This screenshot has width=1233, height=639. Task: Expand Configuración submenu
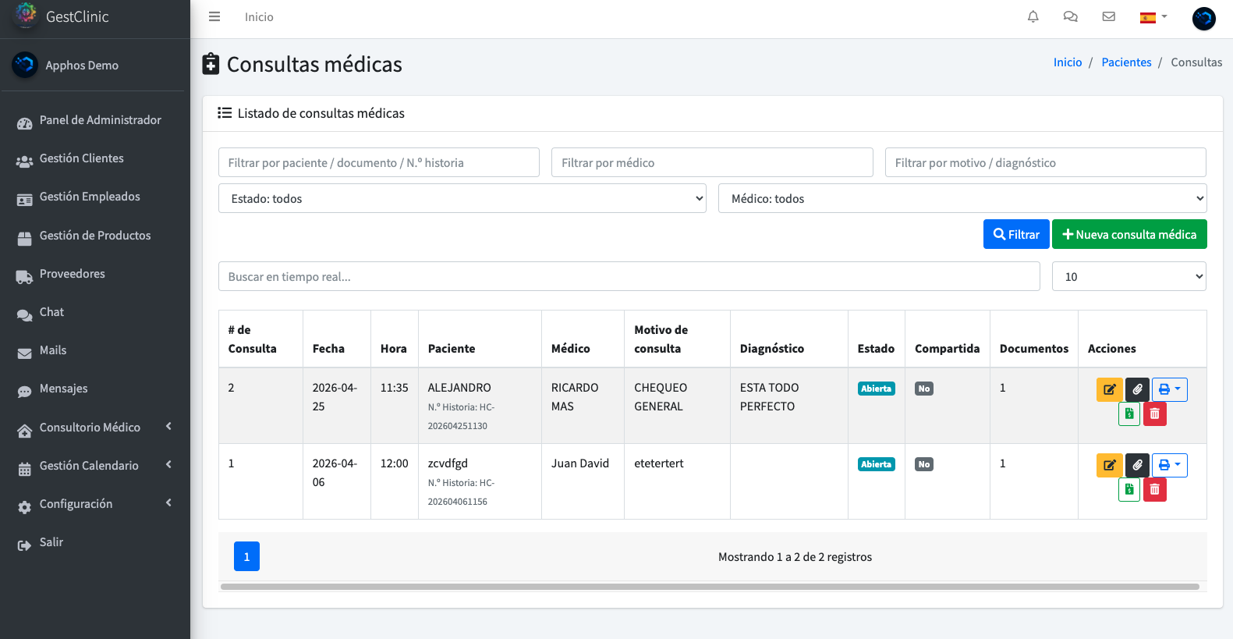pyautogui.click(x=94, y=504)
